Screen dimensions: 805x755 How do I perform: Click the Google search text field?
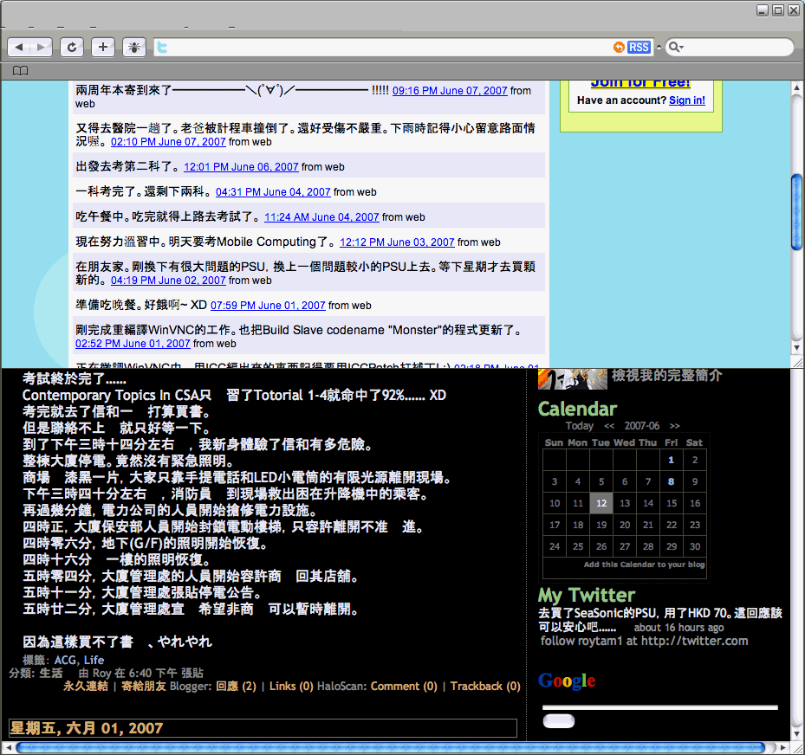click(659, 707)
